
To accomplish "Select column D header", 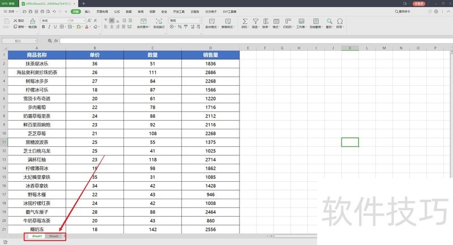I will tap(211, 48).
